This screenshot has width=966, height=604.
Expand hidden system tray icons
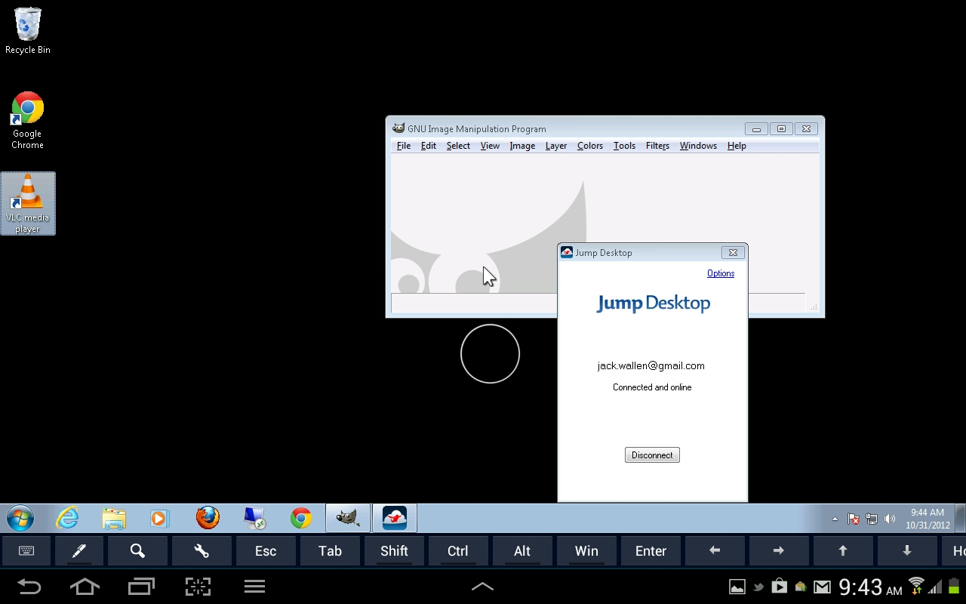point(835,519)
